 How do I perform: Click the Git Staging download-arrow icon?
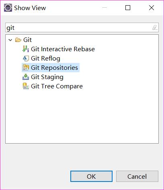pos(26,77)
